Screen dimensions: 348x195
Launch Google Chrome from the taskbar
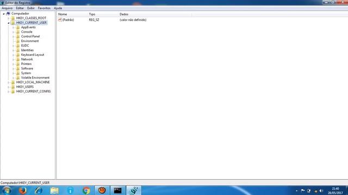click(86, 190)
